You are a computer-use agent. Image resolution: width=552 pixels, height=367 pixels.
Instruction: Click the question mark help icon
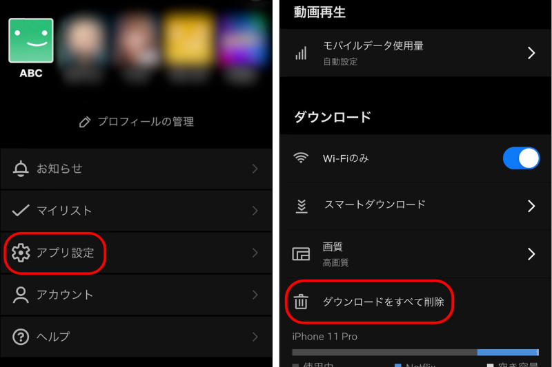tap(21, 337)
